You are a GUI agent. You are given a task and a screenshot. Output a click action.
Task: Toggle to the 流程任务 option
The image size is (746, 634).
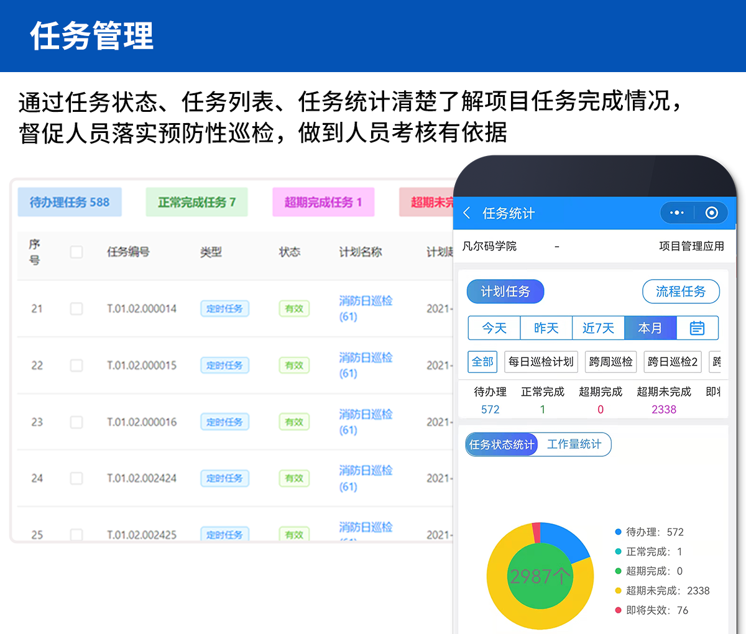click(x=681, y=292)
